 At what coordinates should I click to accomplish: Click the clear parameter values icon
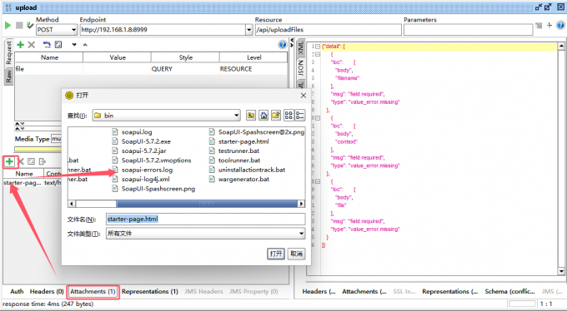tap(58, 45)
